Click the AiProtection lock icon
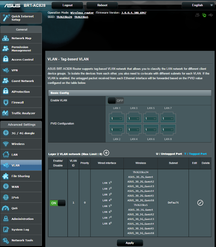The width and height of the screenshot is (216, 247). [x=6, y=91]
